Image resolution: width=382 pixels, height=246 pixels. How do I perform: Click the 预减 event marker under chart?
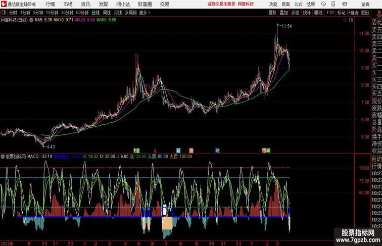tap(266, 151)
